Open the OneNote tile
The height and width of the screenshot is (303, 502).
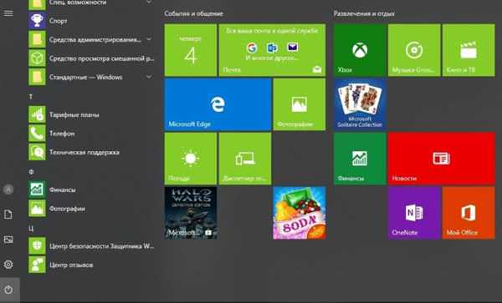click(414, 213)
